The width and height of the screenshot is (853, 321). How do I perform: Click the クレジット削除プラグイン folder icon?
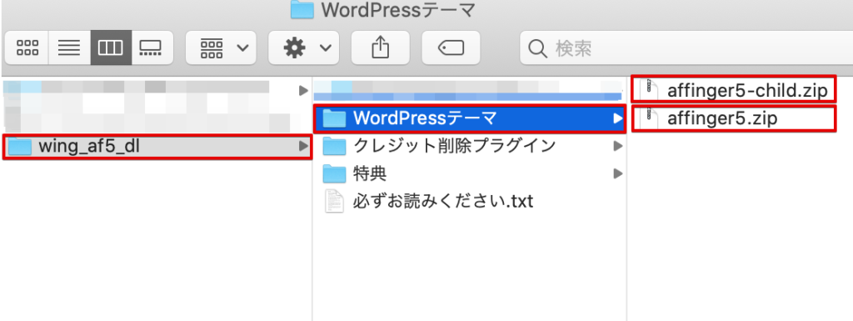[x=335, y=147]
